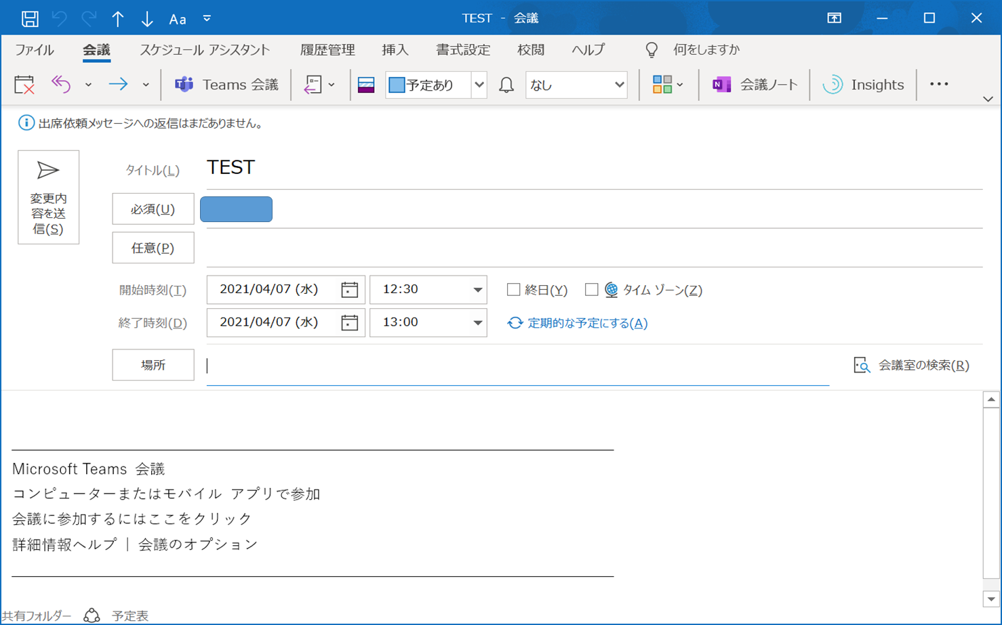Open the ヘルプ tab
The height and width of the screenshot is (625, 1002).
588,49
